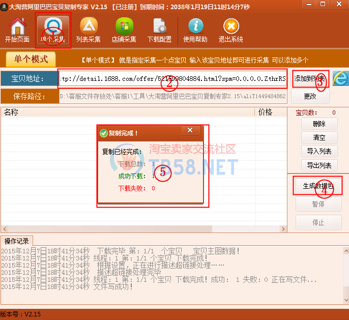The height and width of the screenshot is (320, 349).
Task: Open the 列表采集 toolbar icon
Action: click(89, 30)
